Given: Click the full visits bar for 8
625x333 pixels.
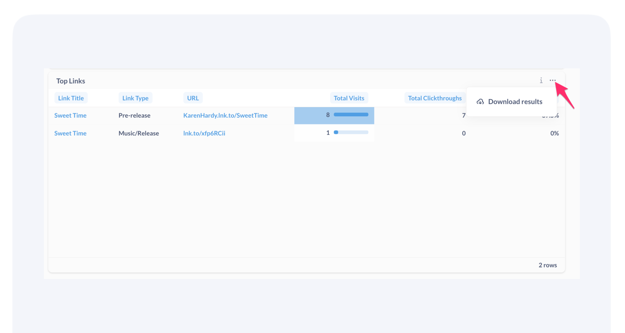Looking at the screenshot, I should coord(351,115).
